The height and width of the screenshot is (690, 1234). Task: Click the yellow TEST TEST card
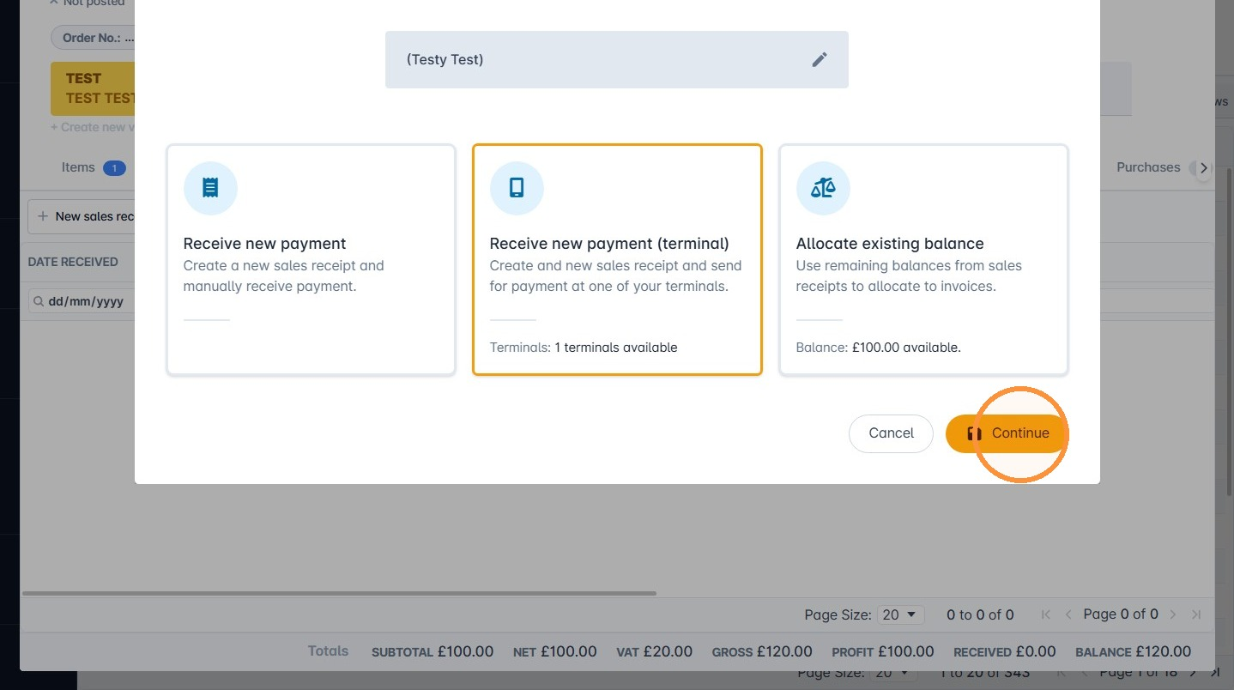tap(93, 88)
